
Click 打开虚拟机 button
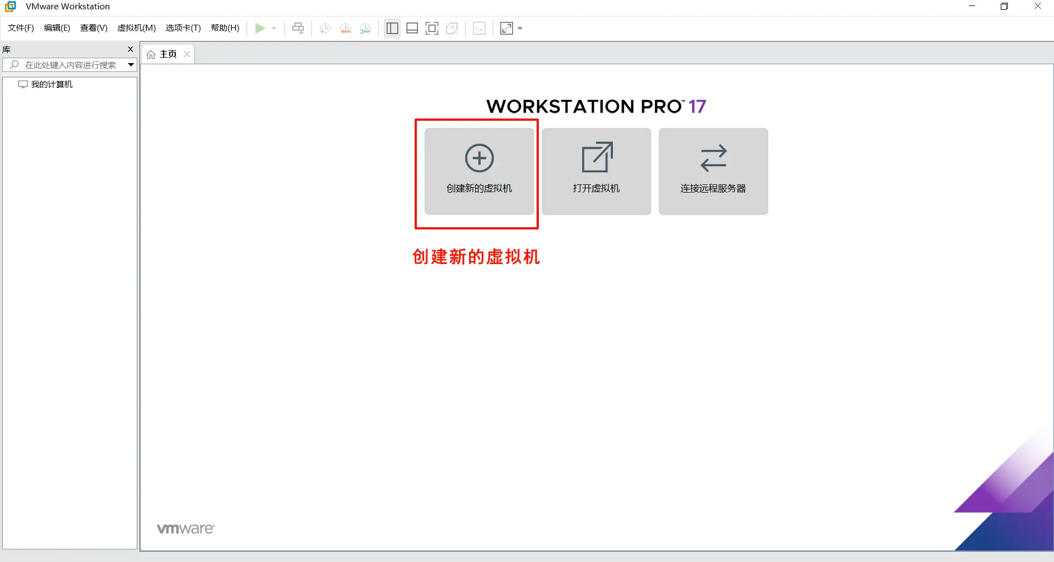pyautogui.click(x=596, y=171)
